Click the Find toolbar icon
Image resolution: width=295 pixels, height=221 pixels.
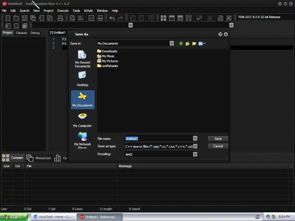click(72, 18)
